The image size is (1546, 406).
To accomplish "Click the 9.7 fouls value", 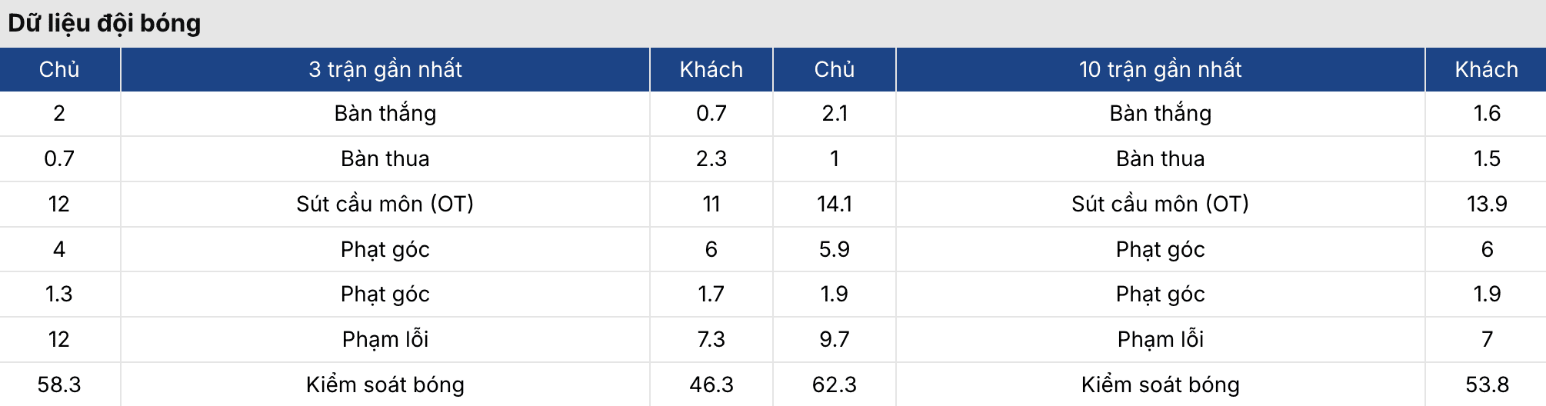I will point(835,339).
